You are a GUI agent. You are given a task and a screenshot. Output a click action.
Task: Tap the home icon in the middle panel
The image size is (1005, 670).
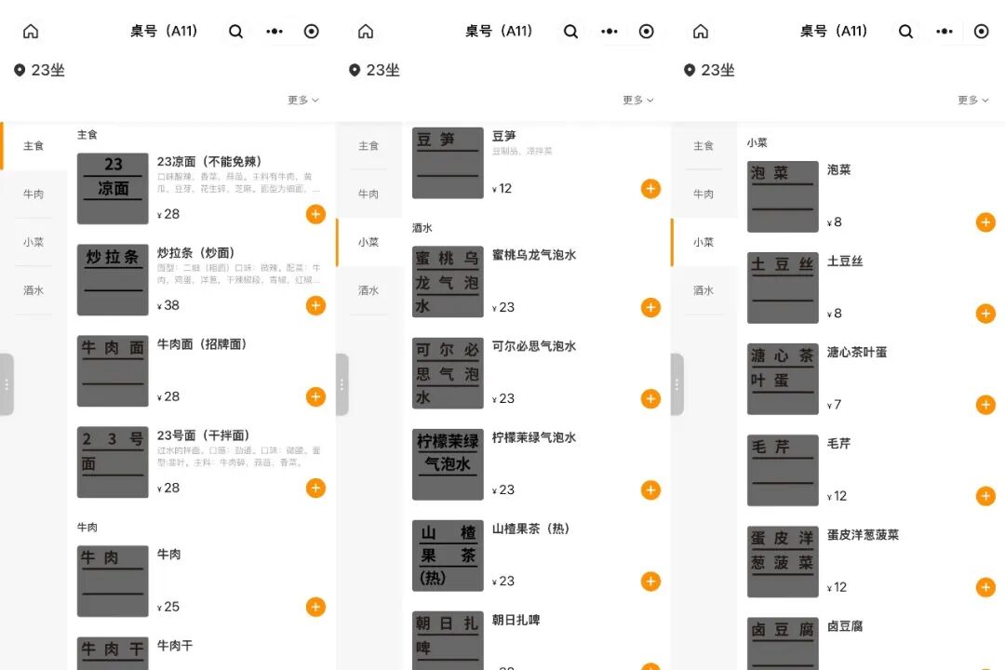pos(365,31)
